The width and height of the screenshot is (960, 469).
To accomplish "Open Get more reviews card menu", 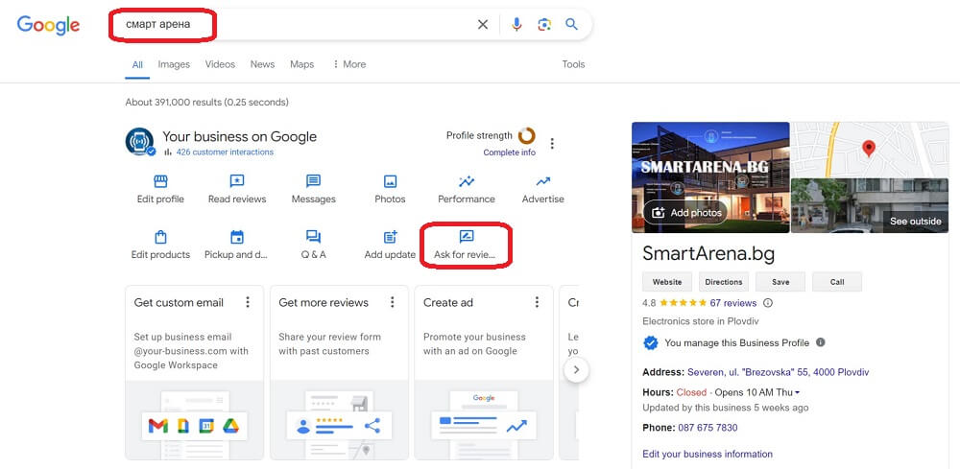I will (393, 302).
